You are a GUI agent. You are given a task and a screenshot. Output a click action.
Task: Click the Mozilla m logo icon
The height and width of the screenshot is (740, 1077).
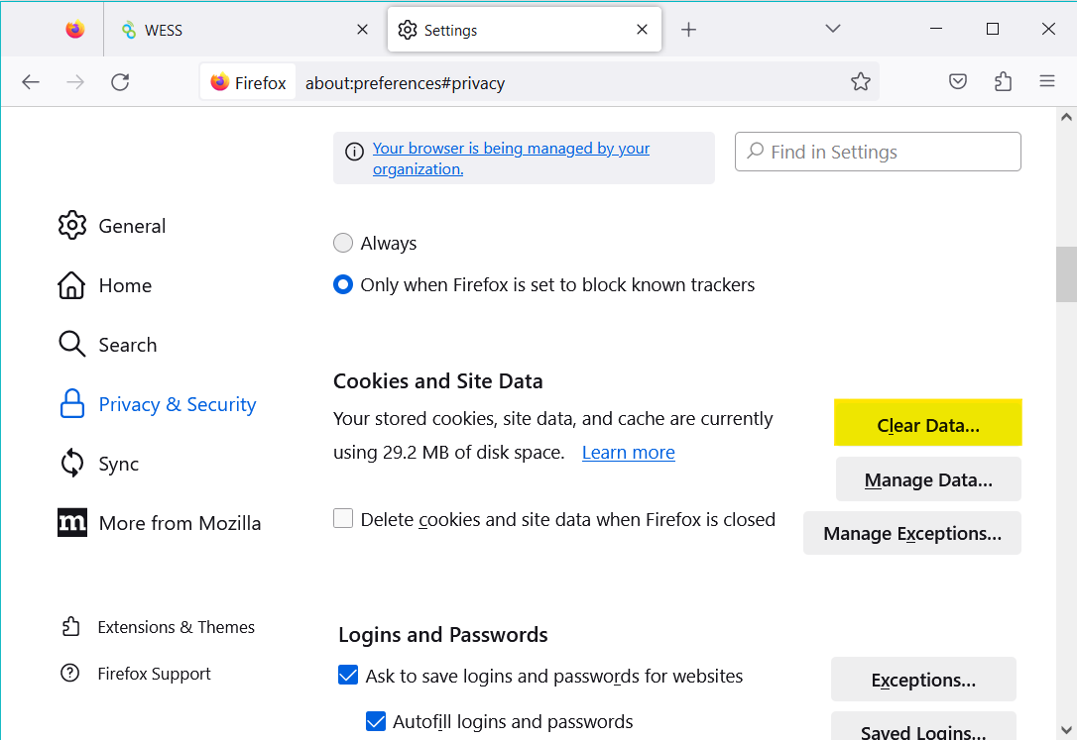[72, 523]
